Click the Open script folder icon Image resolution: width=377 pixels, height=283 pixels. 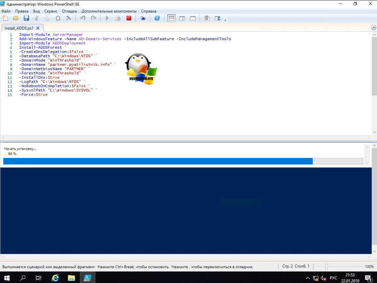click(x=15, y=18)
